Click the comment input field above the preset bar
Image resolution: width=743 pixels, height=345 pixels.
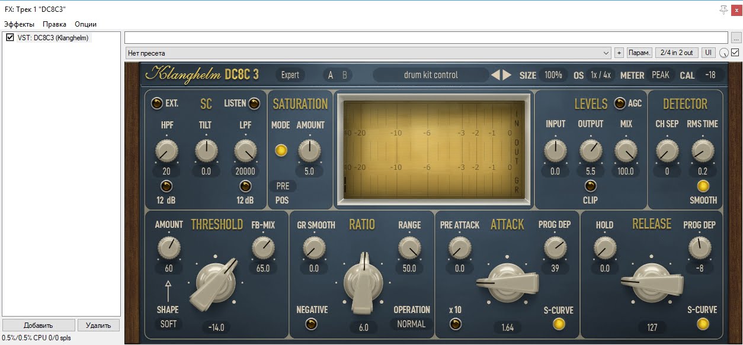[426, 37]
